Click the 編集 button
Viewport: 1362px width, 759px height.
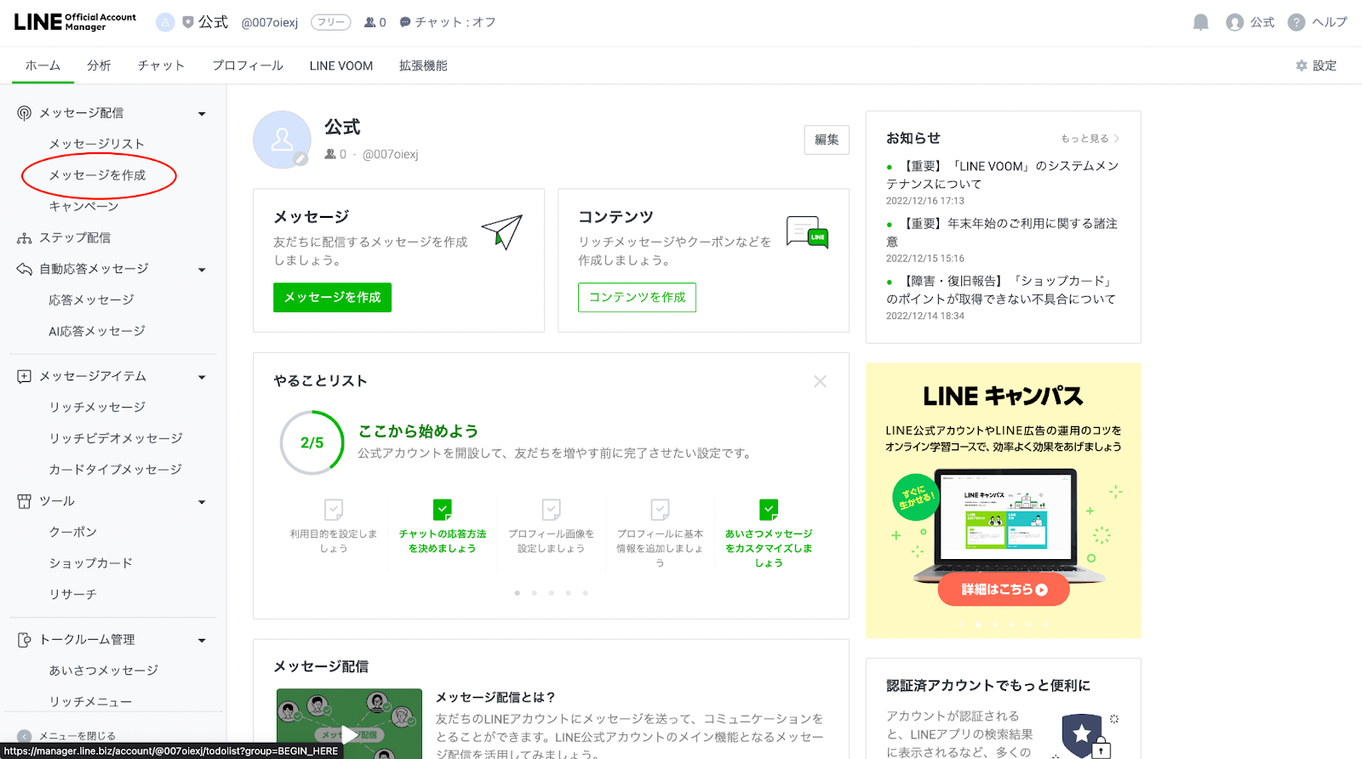coord(827,140)
